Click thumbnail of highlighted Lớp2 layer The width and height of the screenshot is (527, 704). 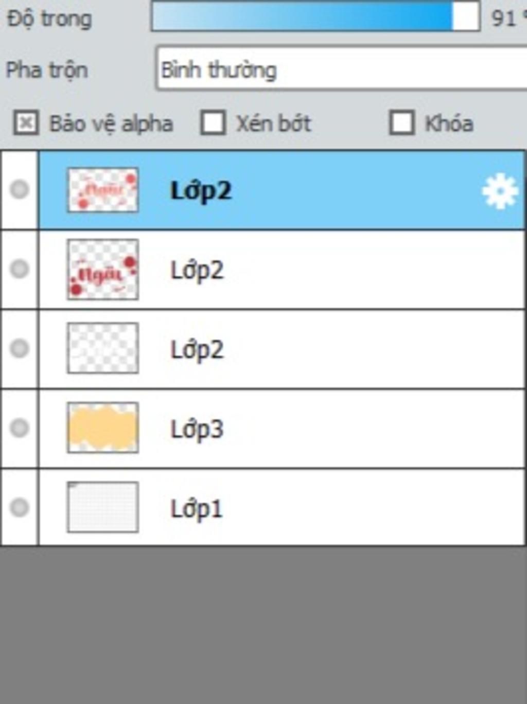pyautogui.click(x=103, y=190)
